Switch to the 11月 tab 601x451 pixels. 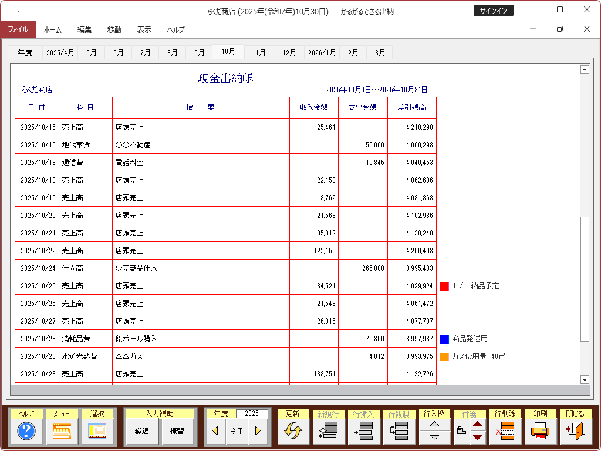259,52
